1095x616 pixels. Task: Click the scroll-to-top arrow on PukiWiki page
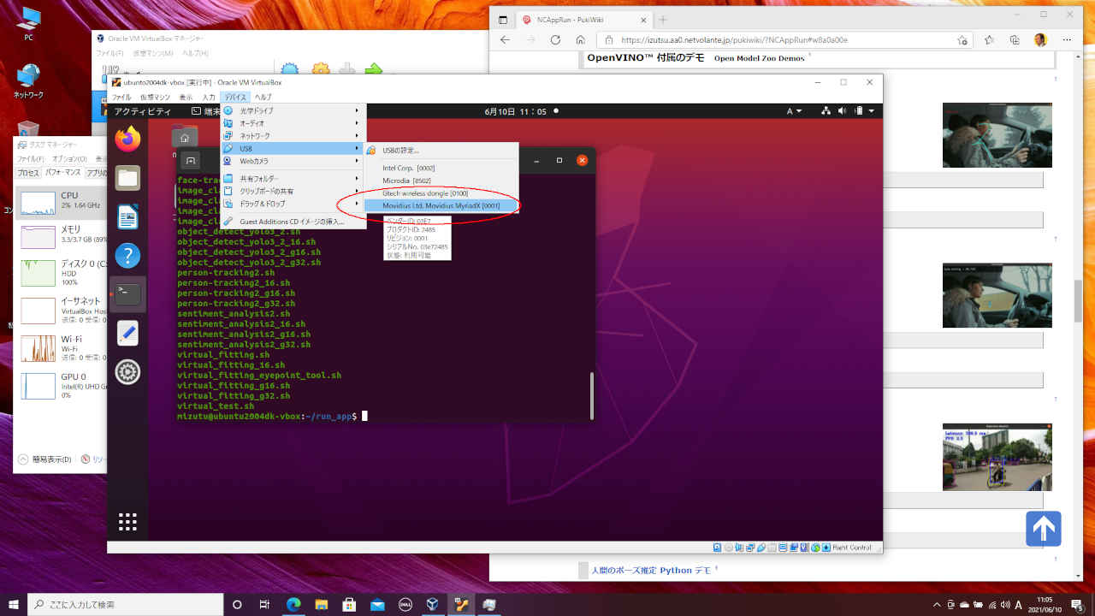point(1044,529)
